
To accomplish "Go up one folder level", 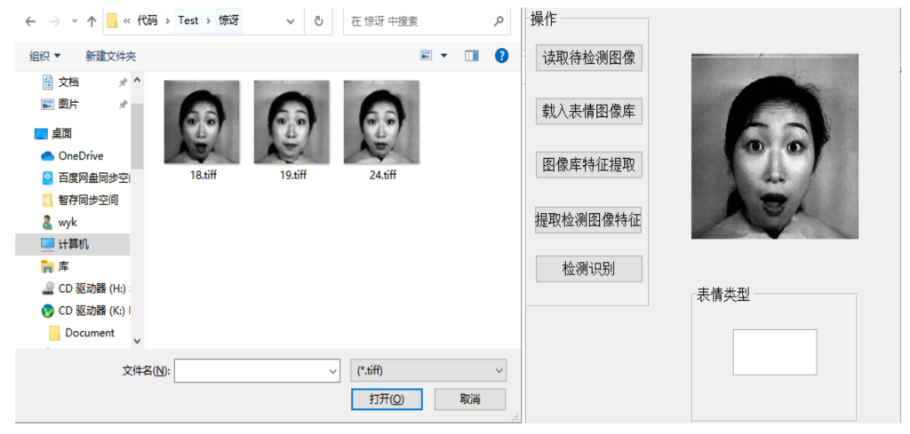I will [92, 21].
